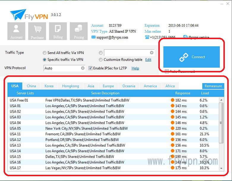Select the USA Free 01 server row
This screenshot has height=181, width=232.
point(113,100)
